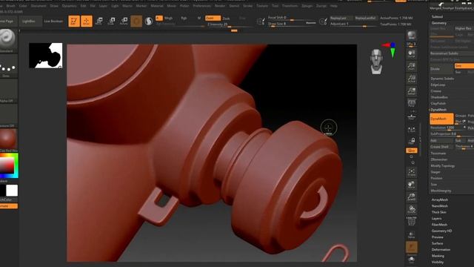Screen dimensions: 474x267
Task: Click the AAHalf icon
Action: (412, 90)
